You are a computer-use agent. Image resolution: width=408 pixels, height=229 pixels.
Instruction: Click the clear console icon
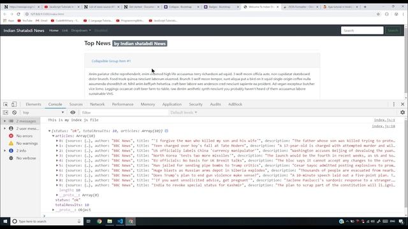(x=15, y=113)
